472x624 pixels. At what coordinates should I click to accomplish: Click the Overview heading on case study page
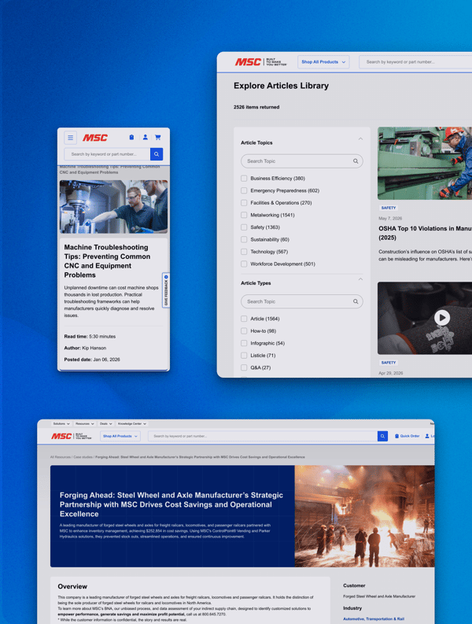(72, 586)
